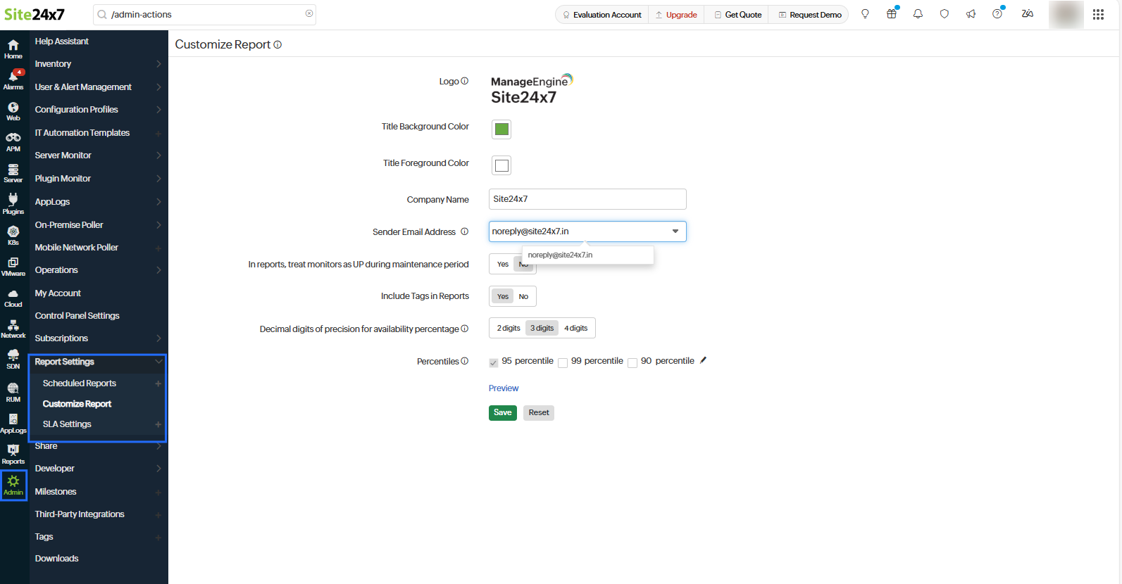Expand the Server Monitor menu
1122x584 pixels.
[97, 155]
